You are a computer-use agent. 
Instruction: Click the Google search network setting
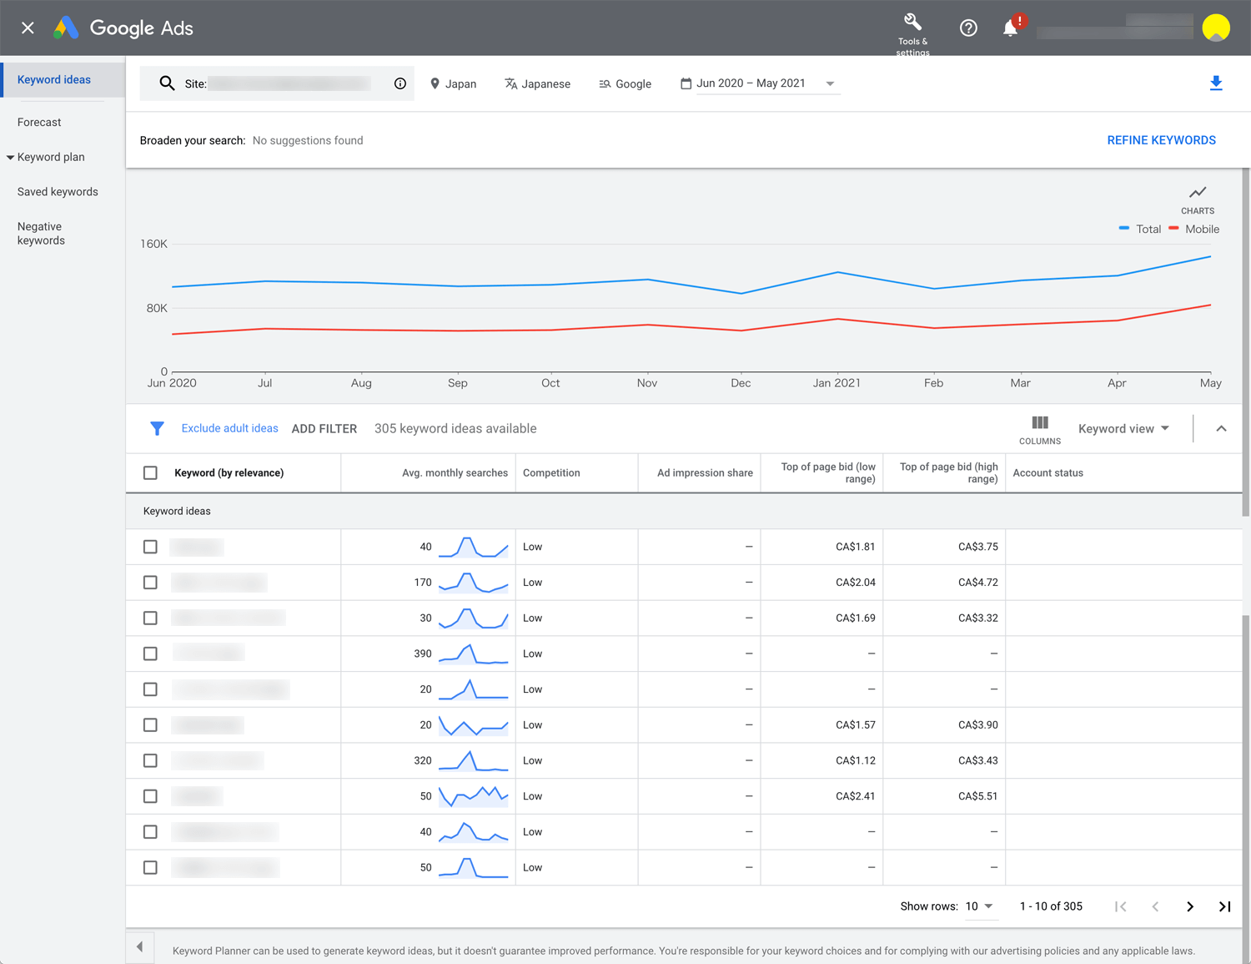click(x=625, y=83)
